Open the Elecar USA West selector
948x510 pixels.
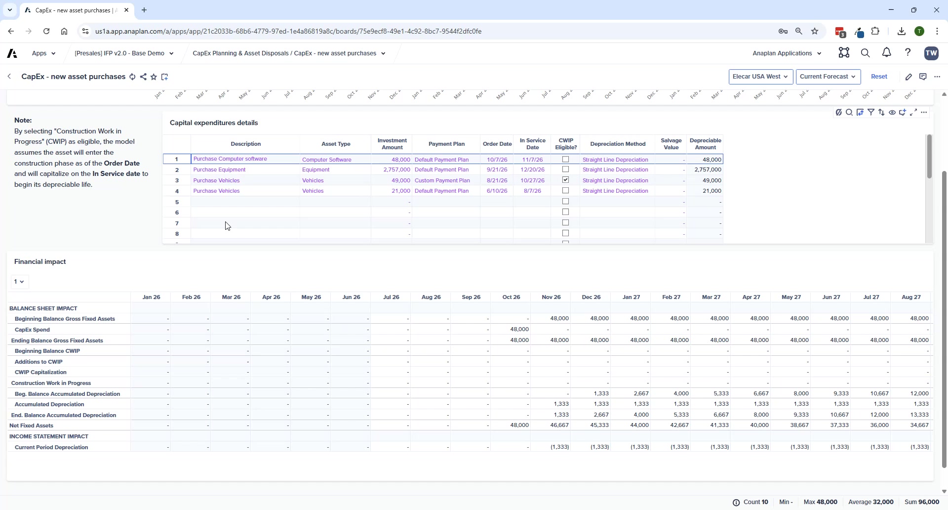(761, 77)
